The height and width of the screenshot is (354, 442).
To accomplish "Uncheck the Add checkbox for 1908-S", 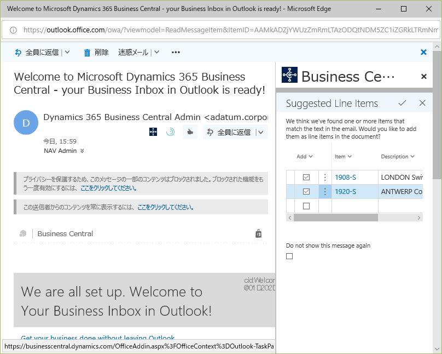I will click(306, 178).
